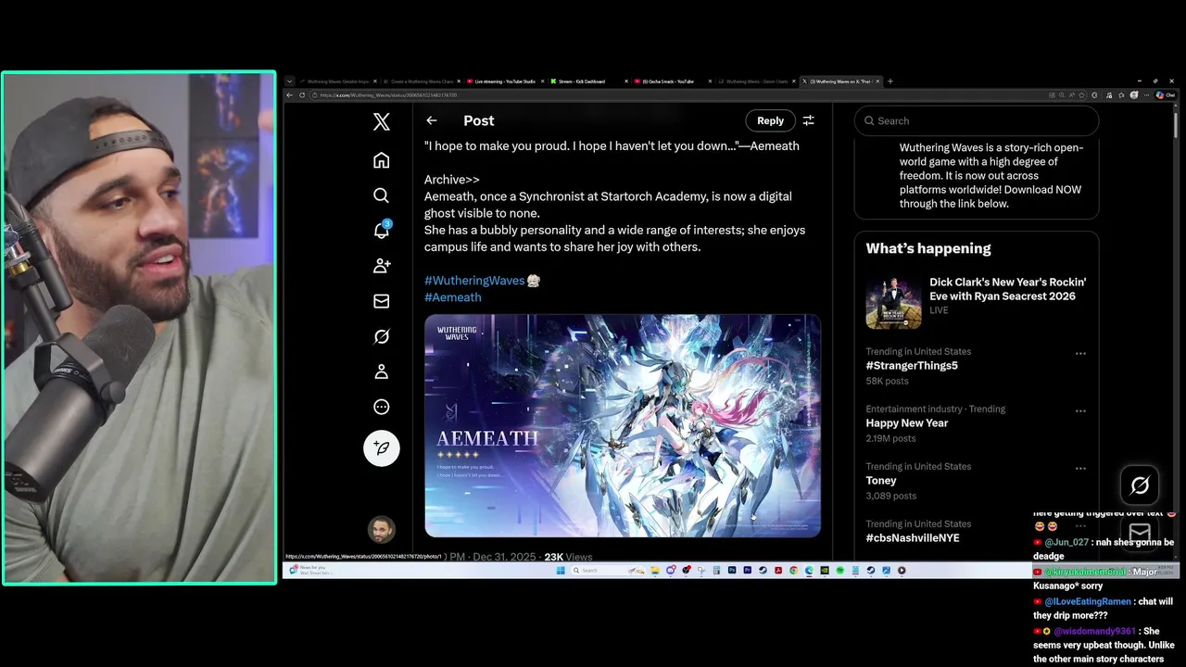1186x667 pixels.
Task: Click 'What's happening' heading
Action: (928, 248)
